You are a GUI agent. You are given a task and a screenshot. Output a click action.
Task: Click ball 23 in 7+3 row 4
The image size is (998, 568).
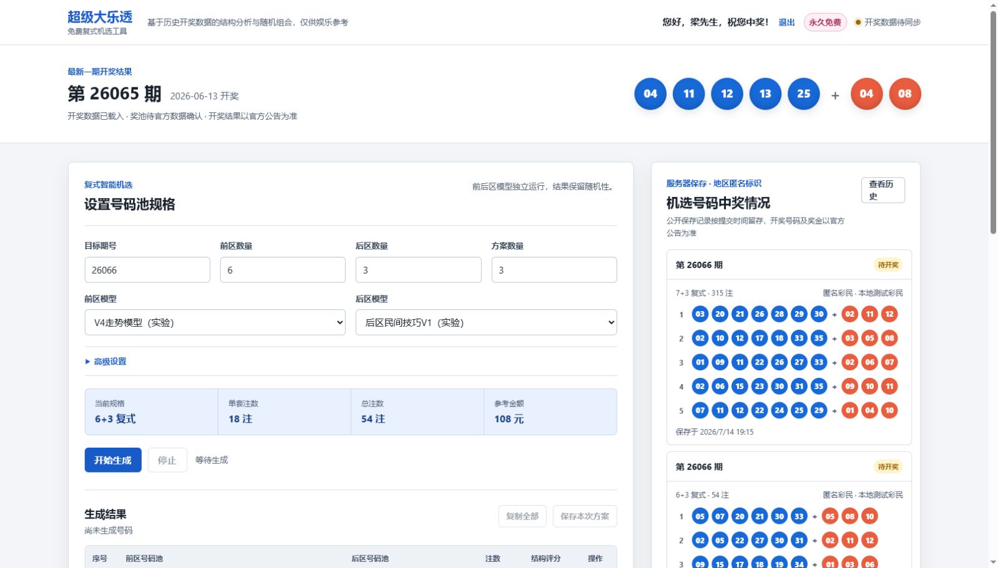pyautogui.click(x=760, y=387)
